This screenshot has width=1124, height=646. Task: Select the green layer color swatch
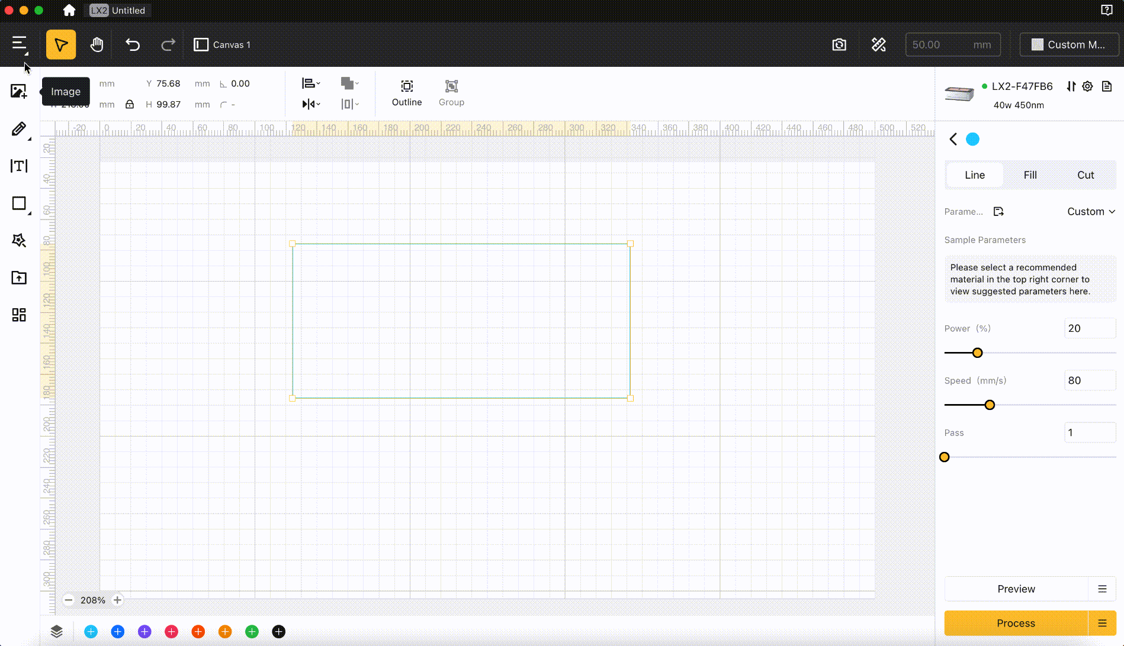(252, 632)
